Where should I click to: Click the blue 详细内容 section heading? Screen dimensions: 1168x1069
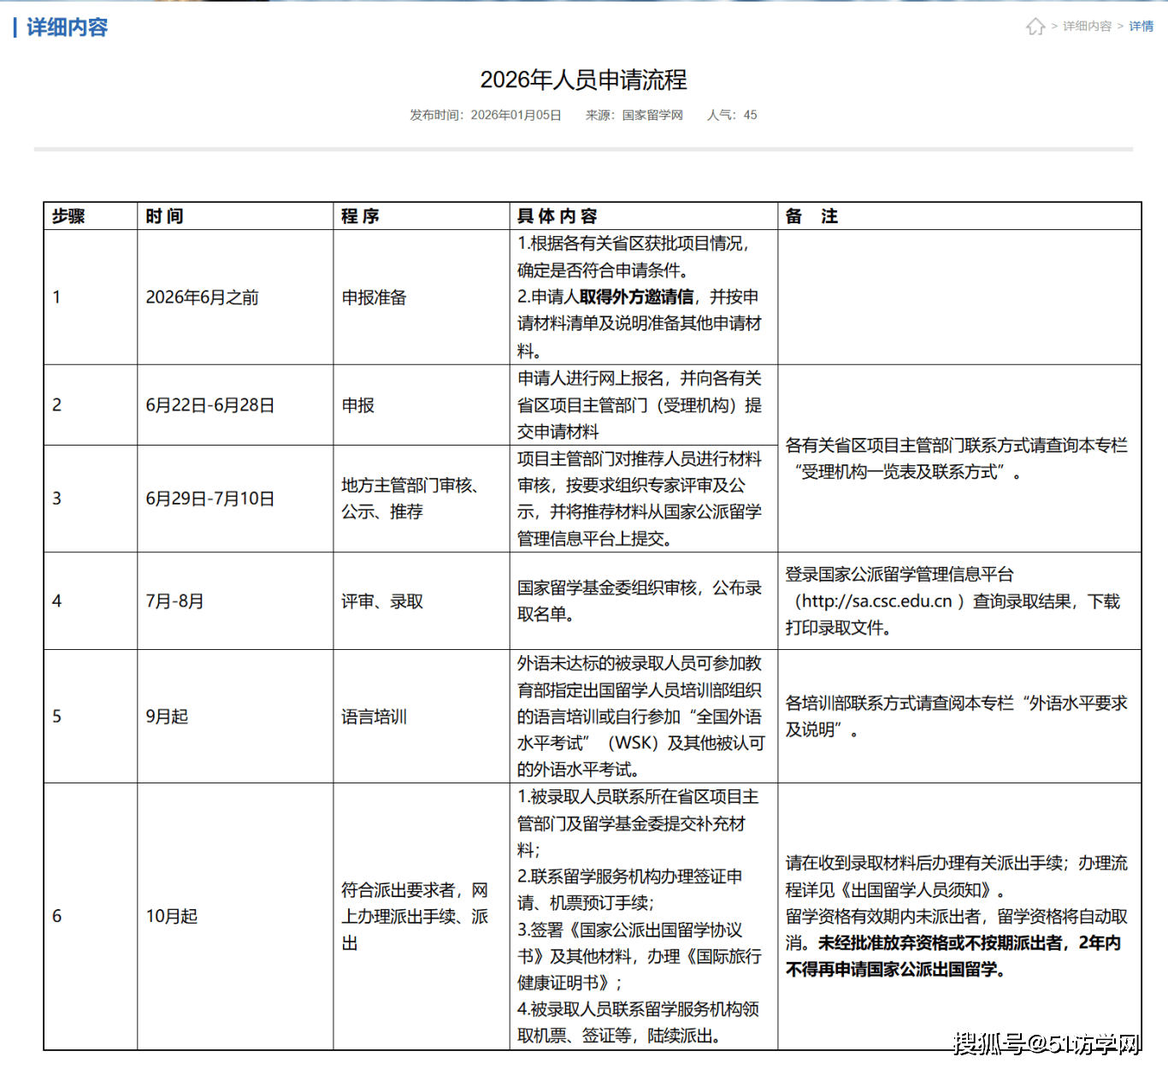(67, 27)
